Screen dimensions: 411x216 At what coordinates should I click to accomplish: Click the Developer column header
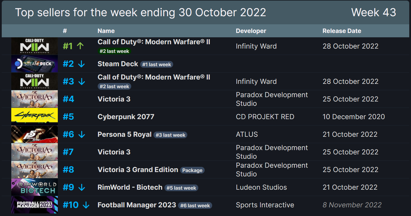[x=251, y=31]
